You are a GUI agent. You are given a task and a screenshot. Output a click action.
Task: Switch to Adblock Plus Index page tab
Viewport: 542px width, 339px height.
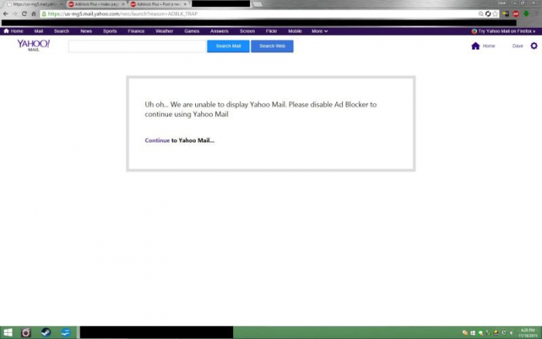[x=97, y=4]
